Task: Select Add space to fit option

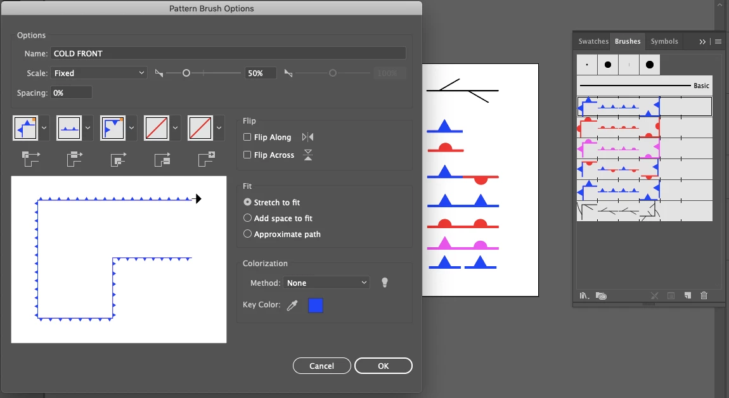Action: pyautogui.click(x=247, y=218)
